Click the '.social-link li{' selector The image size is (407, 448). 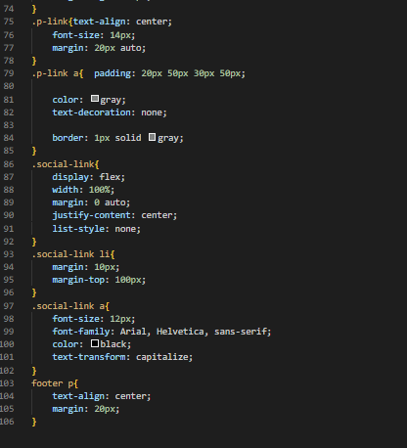(73, 254)
